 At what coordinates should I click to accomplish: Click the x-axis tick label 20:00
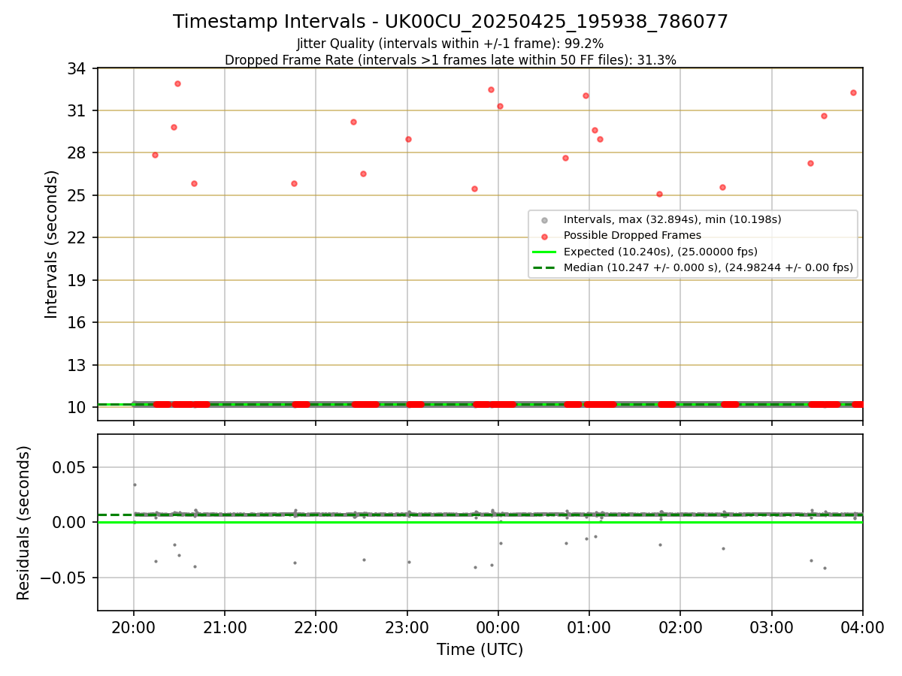(134, 627)
